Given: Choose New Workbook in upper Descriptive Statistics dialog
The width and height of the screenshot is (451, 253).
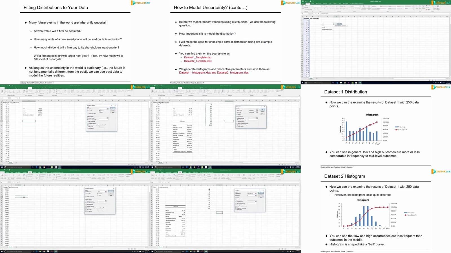Looking at the screenshot, I should coord(88,122).
